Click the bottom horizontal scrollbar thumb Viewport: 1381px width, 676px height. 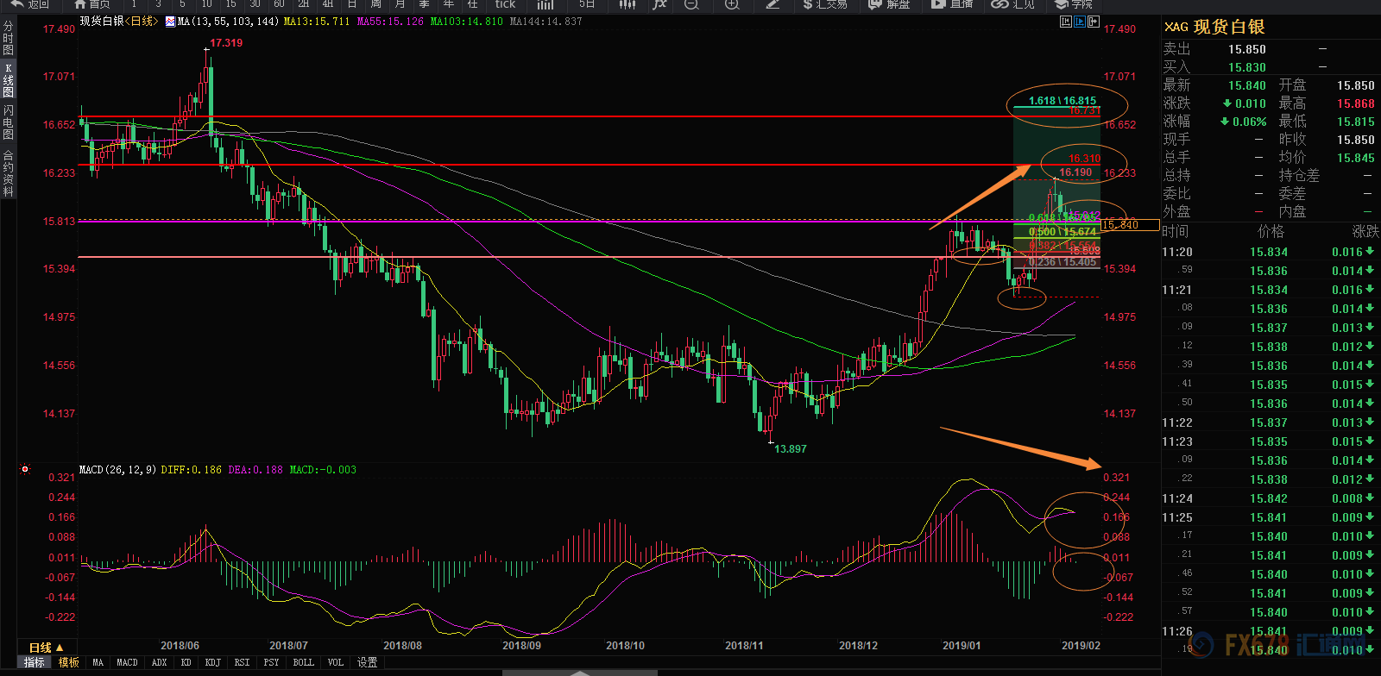578,673
